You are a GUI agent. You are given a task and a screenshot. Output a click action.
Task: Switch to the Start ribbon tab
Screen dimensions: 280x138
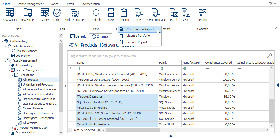tap(7, 4)
